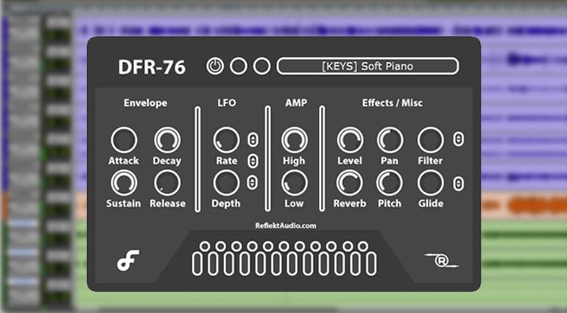
Task: Click the AMP section heading
Action: point(296,103)
